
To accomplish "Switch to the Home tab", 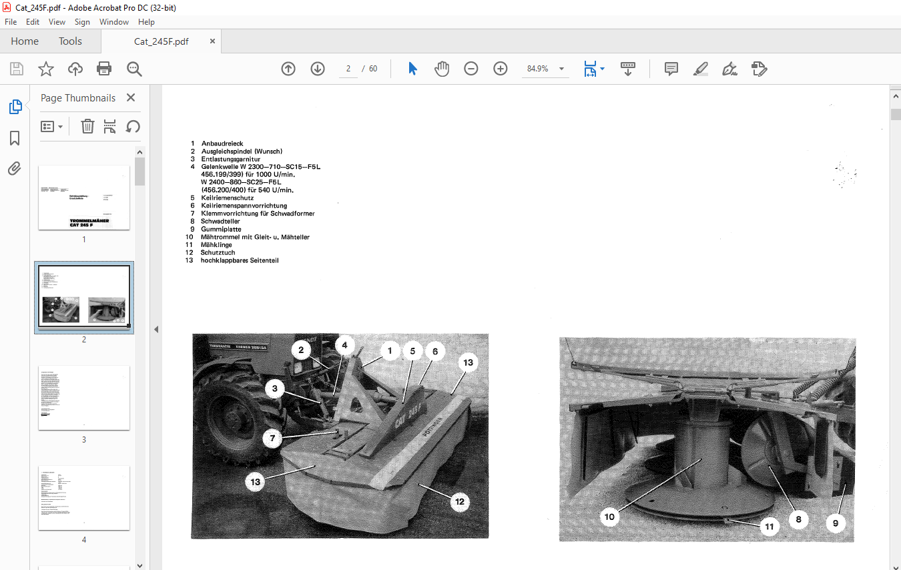I will 25,41.
